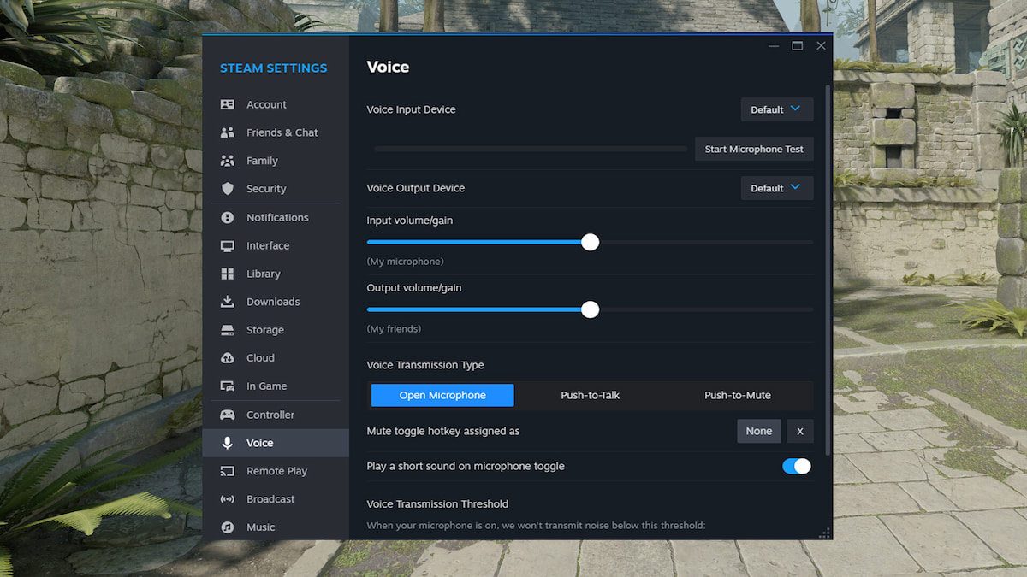Open Storage settings via drive icon

pyautogui.click(x=227, y=329)
